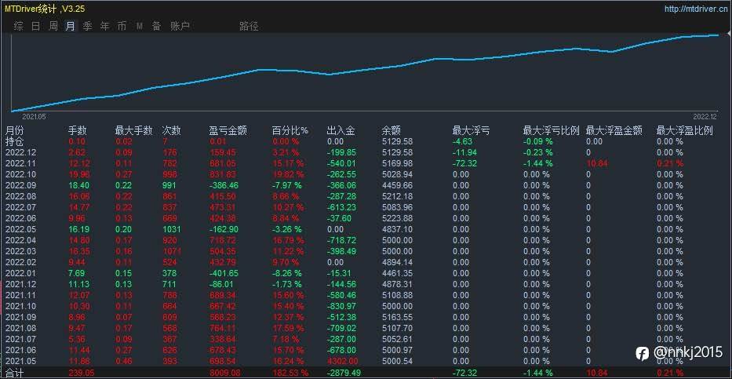Viewport: 732px width, 379px height.
Task: Select the 合计 totals row label
Action: 14,373
